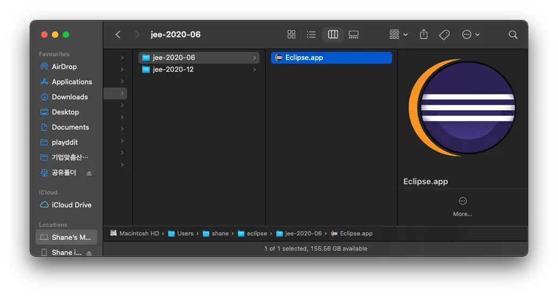Open the playddit sidebar folder
Viewport: 558px width, 296px height.
pyautogui.click(x=67, y=142)
